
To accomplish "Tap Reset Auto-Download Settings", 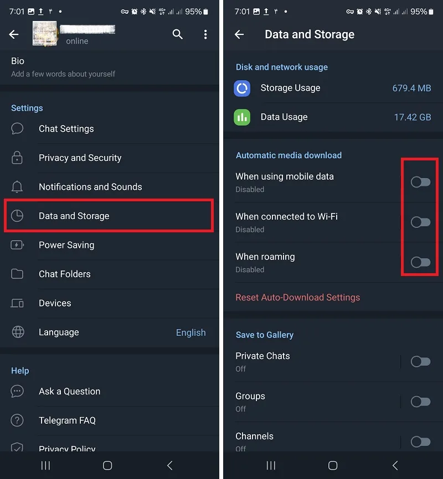I will [298, 297].
